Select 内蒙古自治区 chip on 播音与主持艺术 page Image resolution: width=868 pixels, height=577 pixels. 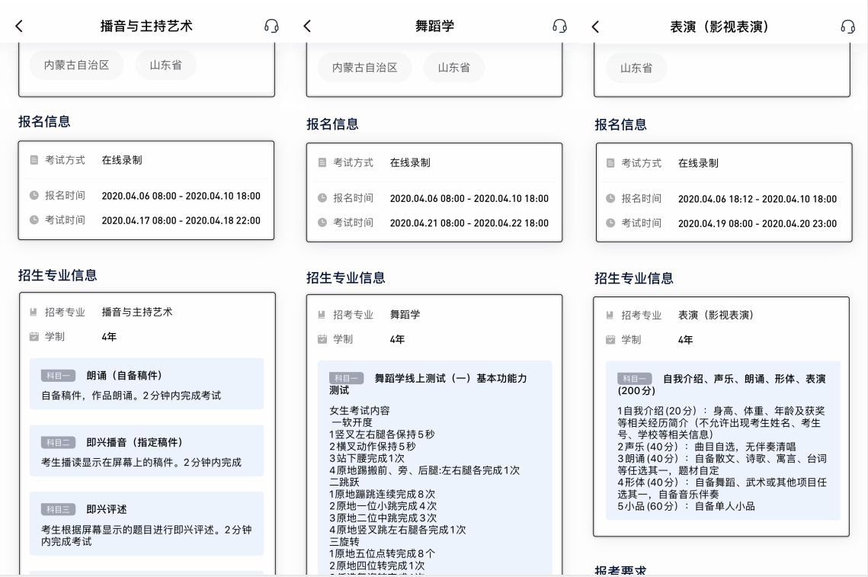coord(76,66)
